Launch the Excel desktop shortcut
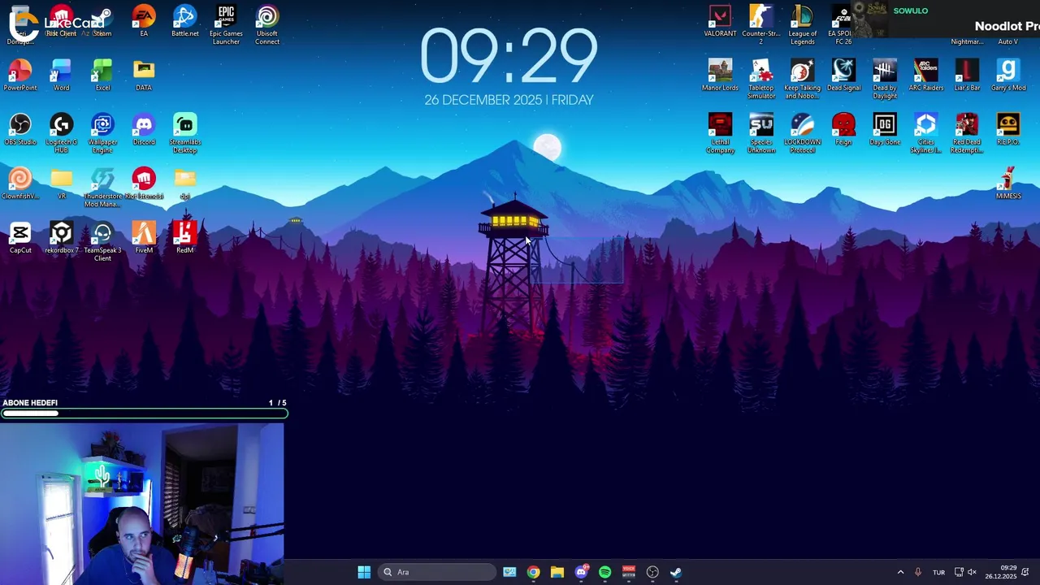 102,76
